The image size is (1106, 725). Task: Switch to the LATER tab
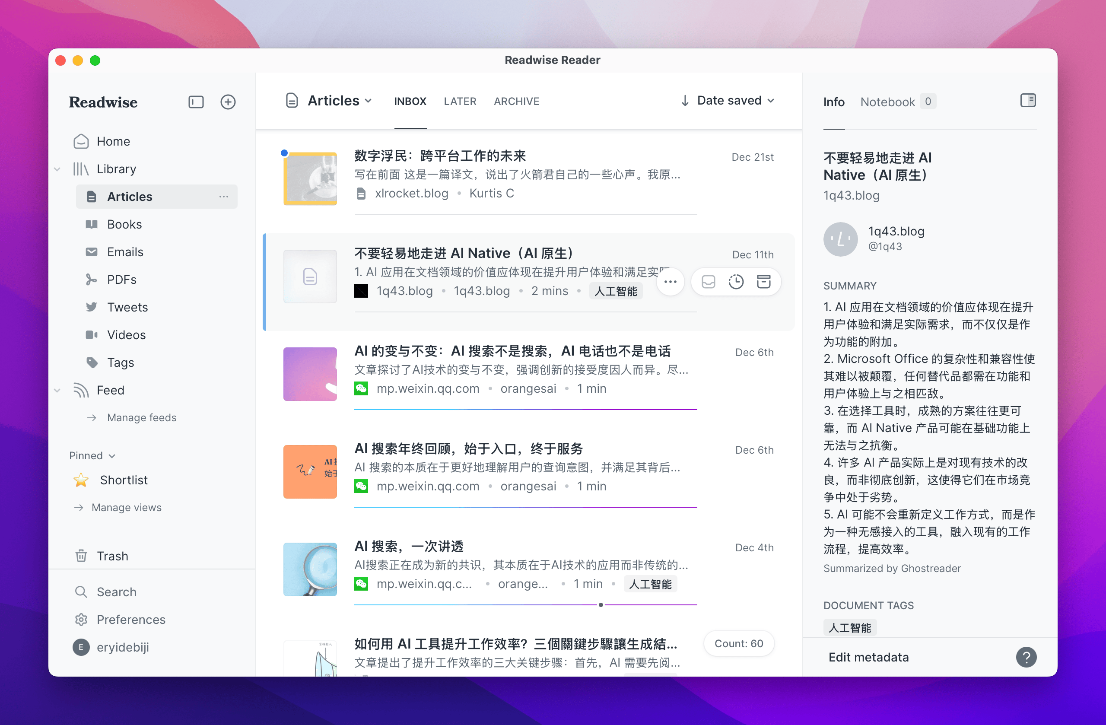coord(460,101)
